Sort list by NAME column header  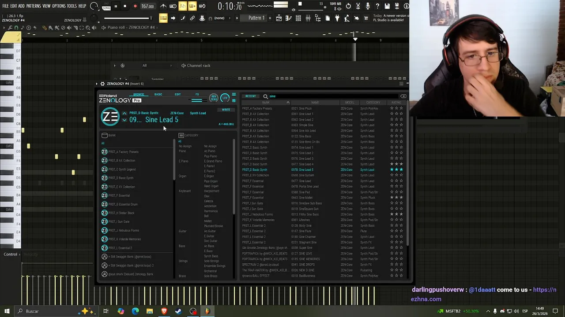coord(315,103)
